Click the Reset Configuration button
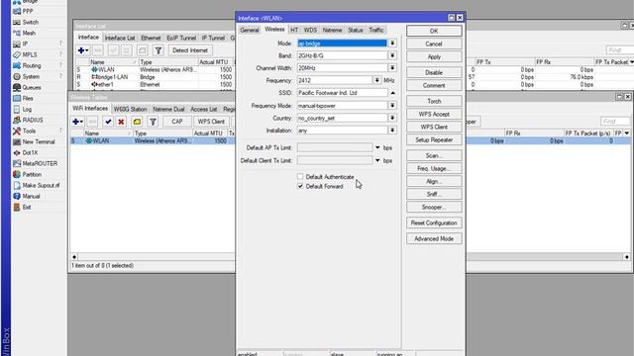This screenshot has height=356, width=634. click(434, 222)
